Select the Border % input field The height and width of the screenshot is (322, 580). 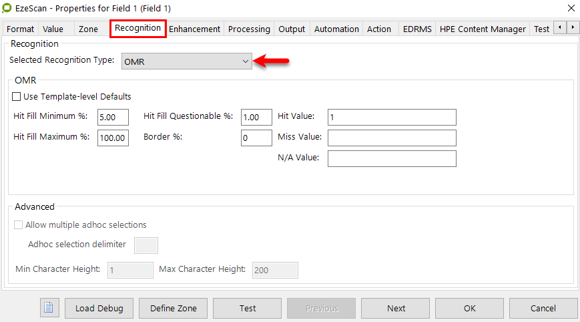(256, 138)
